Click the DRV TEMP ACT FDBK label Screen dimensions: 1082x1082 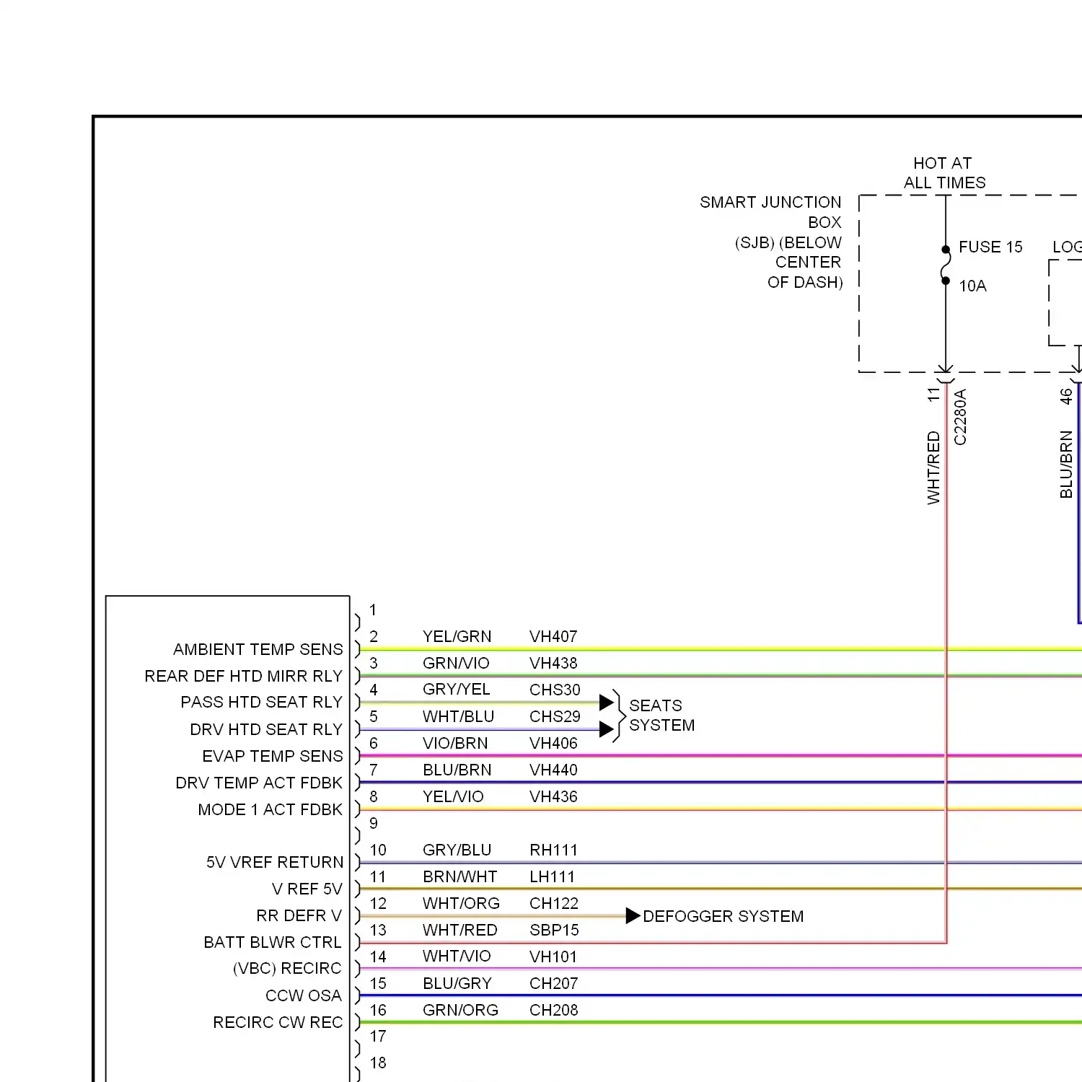click(x=259, y=783)
